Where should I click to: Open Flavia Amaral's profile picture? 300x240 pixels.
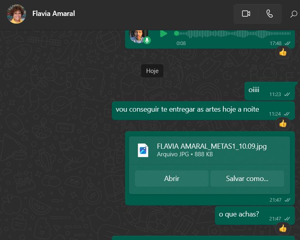tap(16, 14)
